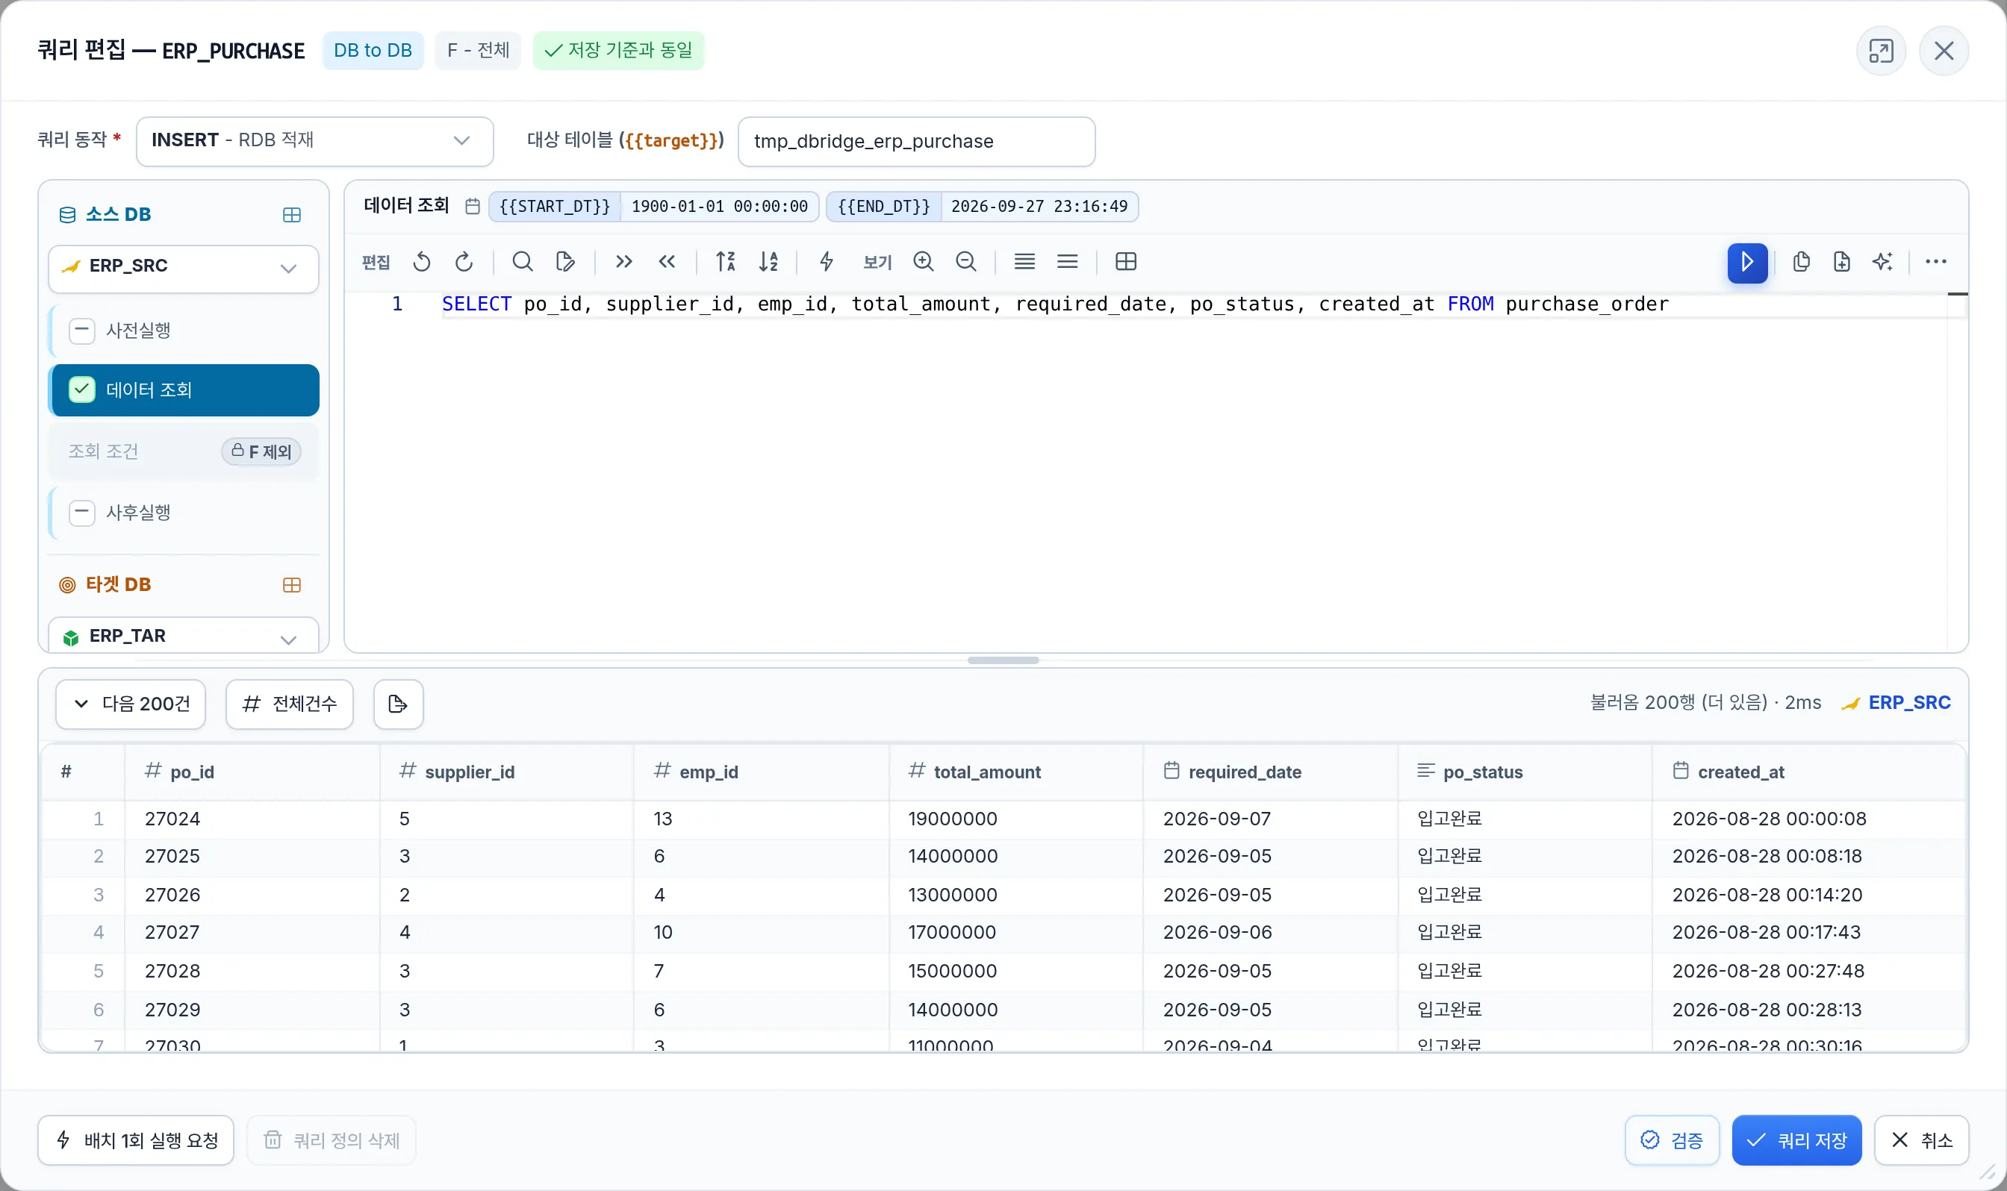
Task: Click the document-plus icon in editor toolbar
Action: (1842, 262)
